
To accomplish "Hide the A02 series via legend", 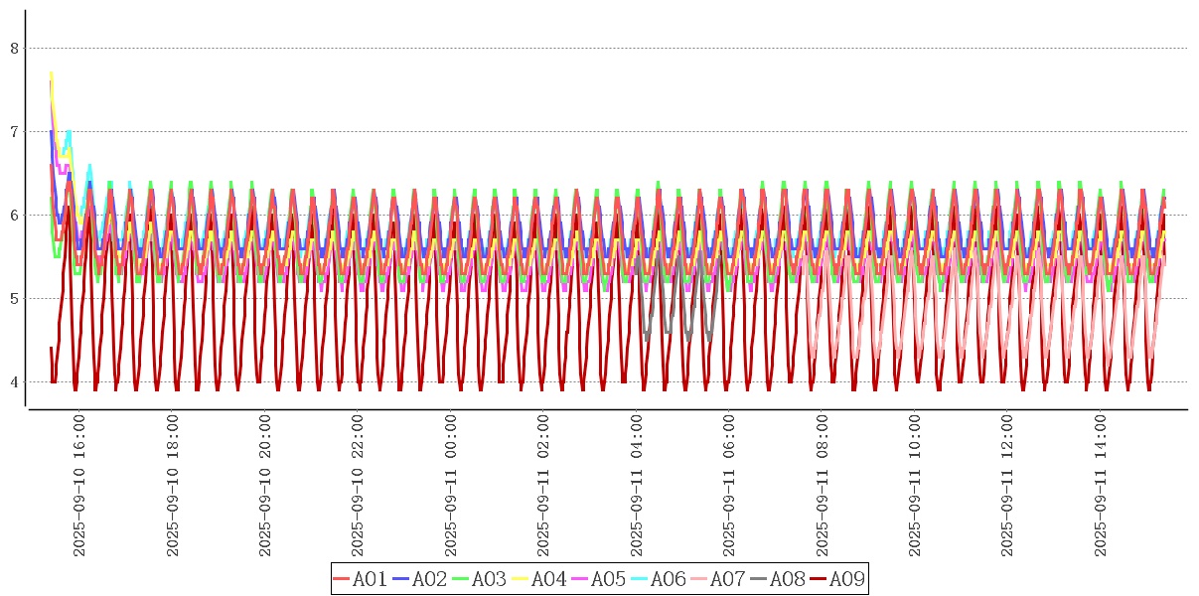I will click(420, 579).
